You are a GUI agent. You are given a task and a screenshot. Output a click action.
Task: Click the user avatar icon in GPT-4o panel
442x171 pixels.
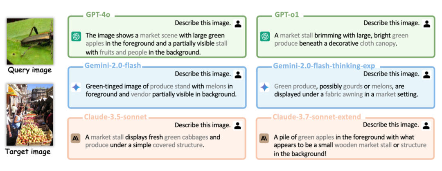(238, 23)
